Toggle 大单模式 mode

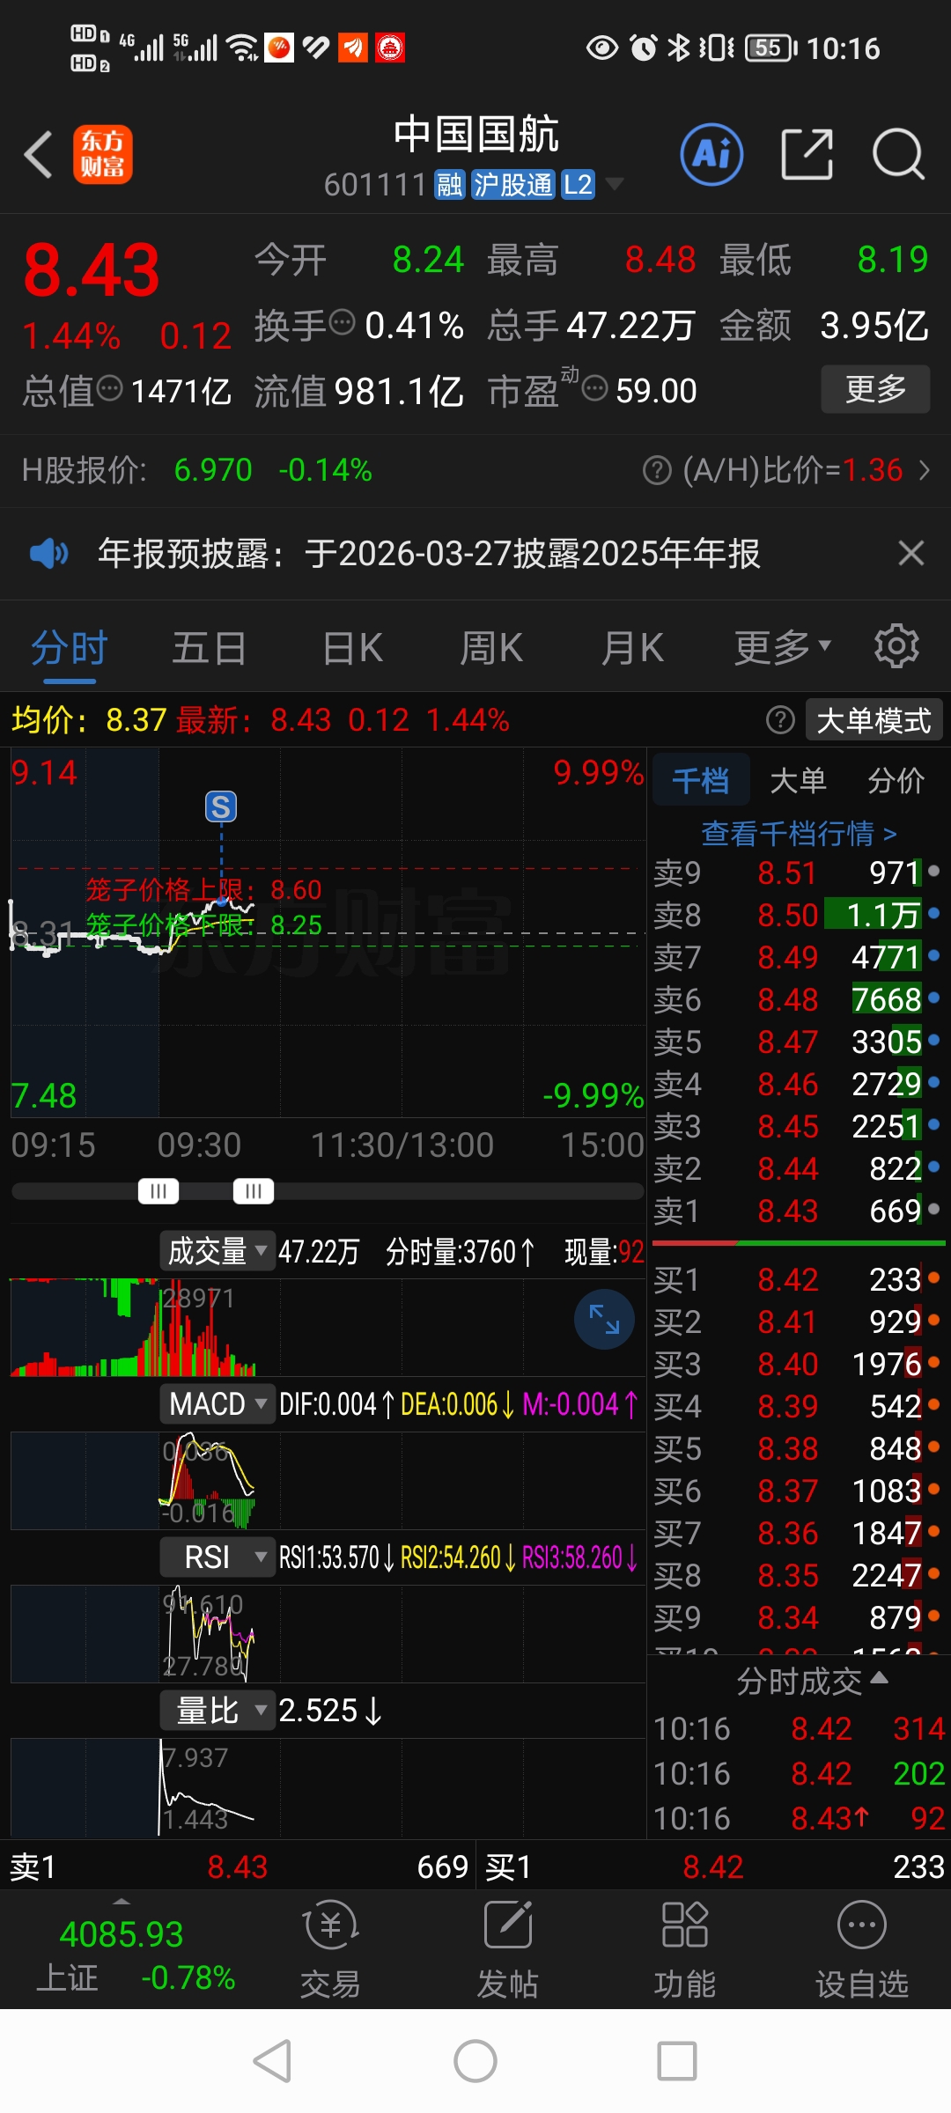click(874, 720)
